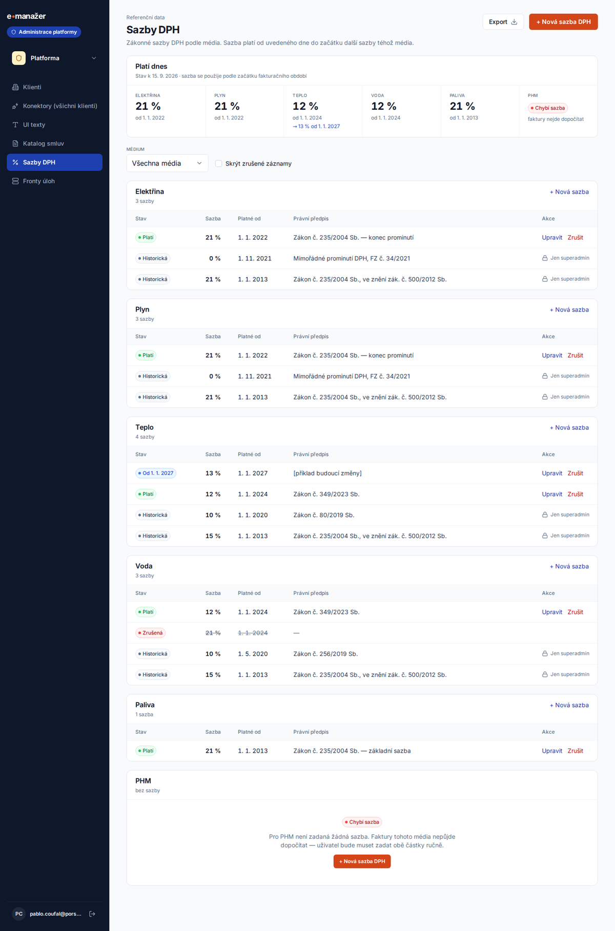Click lock icon in Zákon č. 256/2019 row
615x931 pixels.
click(x=545, y=654)
